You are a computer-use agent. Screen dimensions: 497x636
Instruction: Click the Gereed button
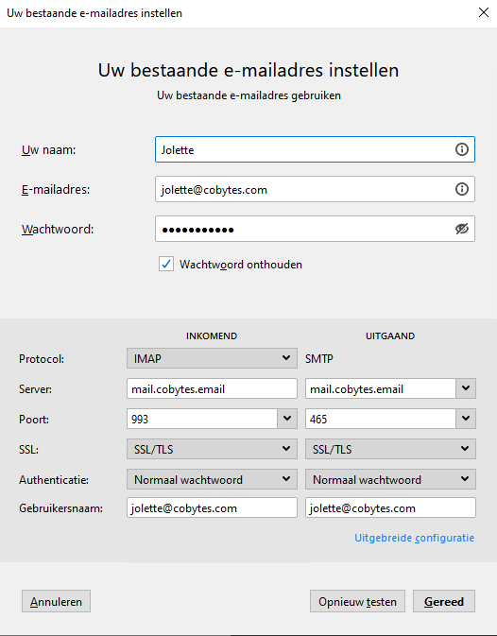pos(444,601)
